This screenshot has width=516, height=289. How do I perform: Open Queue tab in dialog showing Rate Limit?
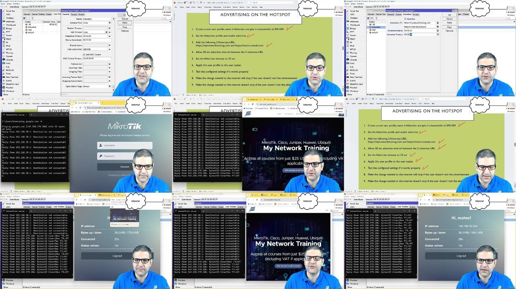click(74, 14)
